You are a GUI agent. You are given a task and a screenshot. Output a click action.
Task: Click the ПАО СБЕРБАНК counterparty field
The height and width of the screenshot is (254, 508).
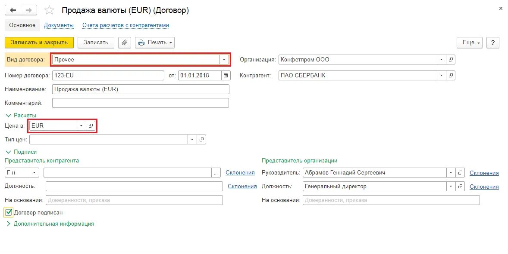(x=357, y=76)
